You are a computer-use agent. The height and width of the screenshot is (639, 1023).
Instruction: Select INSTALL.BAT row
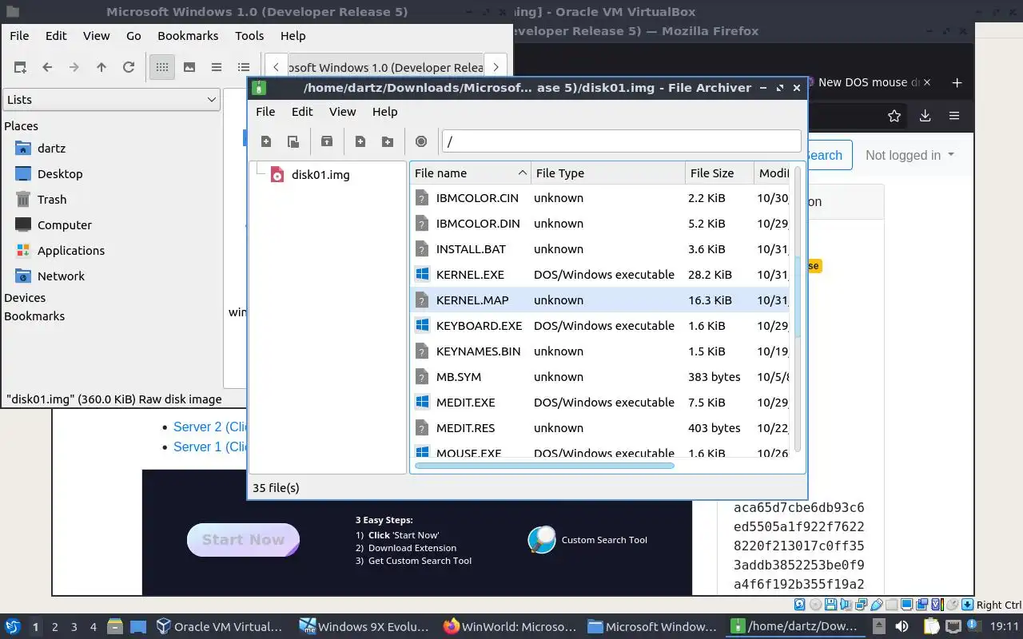600,248
